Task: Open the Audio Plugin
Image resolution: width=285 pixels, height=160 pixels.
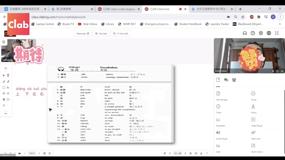Action: [x=218, y=133]
